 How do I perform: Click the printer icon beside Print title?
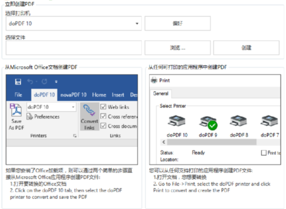coord(154,80)
